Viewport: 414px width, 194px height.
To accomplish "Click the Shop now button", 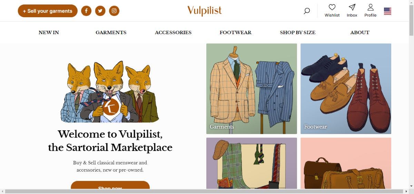I will 110,186.
